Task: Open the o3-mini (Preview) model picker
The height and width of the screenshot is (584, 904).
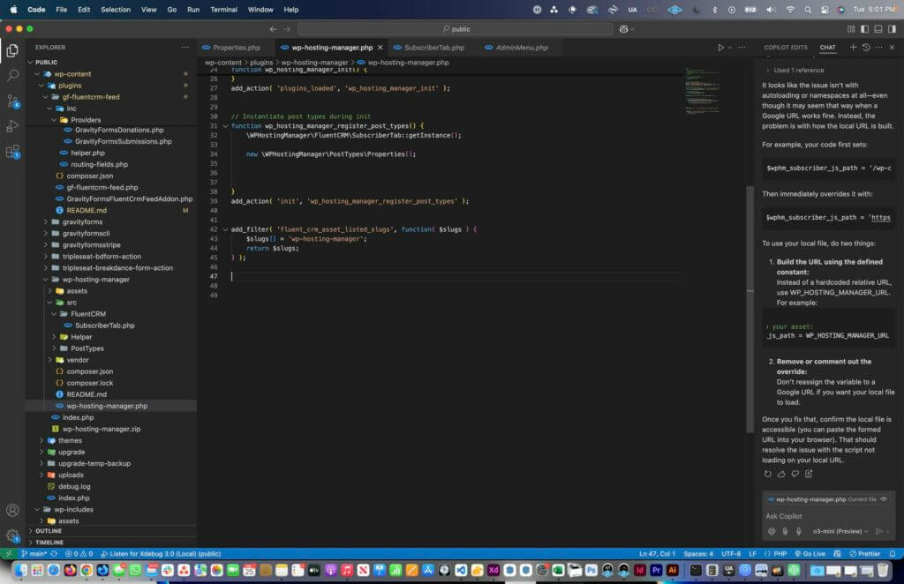Action: click(839, 530)
